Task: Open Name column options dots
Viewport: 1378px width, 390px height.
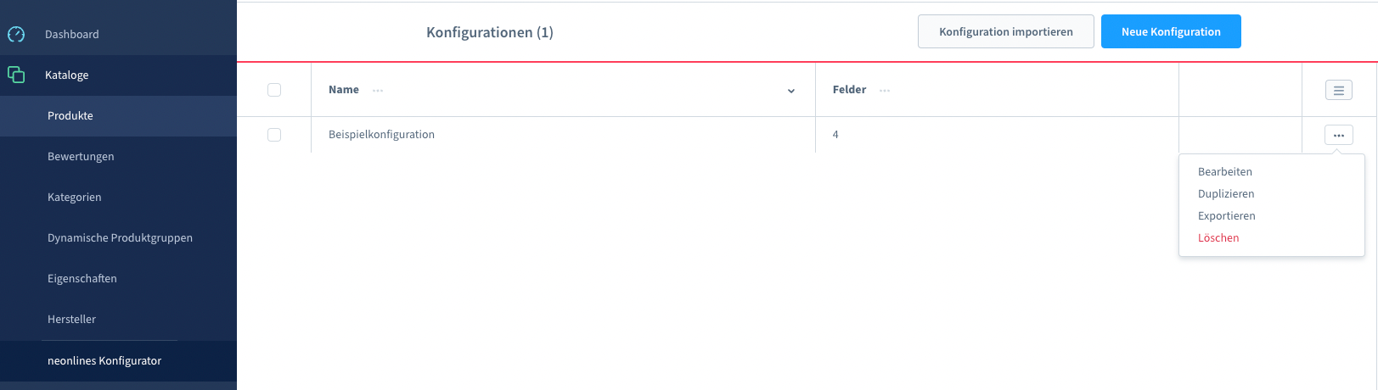Action: tap(378, 91)
